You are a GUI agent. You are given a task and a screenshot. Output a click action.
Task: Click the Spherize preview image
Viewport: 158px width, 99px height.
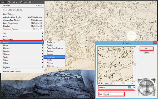116,64
